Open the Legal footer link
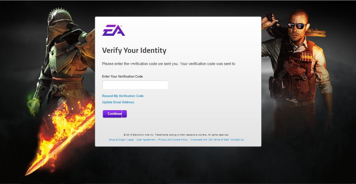 click(x=131, y=140)
